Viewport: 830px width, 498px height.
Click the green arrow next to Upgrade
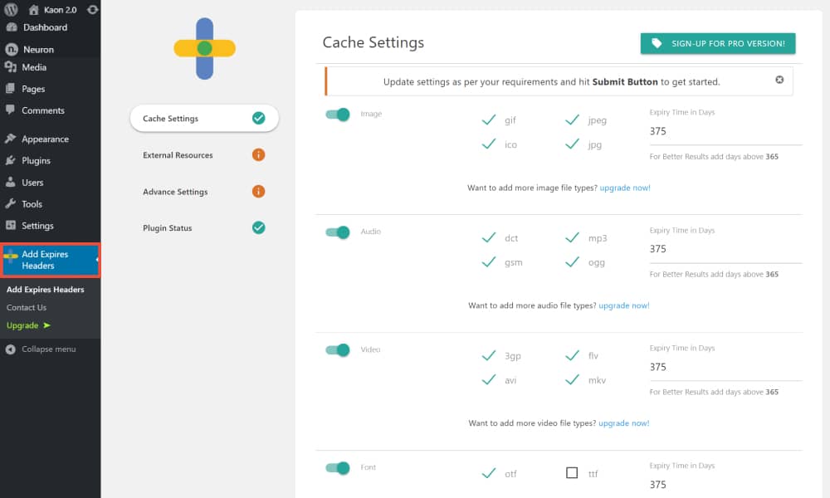pyautogui.click(x=47, y=325)
